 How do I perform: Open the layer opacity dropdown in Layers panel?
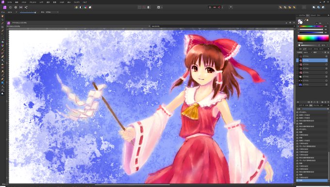coord(308,52)
